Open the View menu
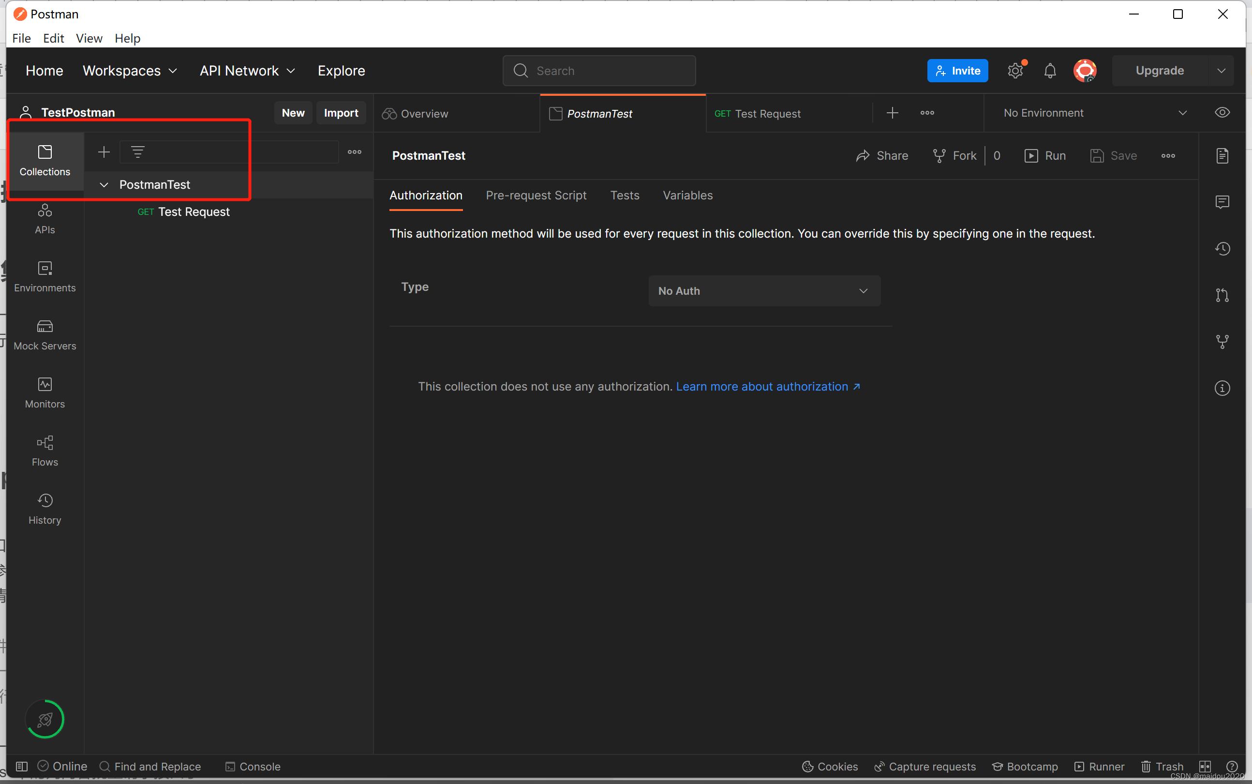 [x=89, y=38]
